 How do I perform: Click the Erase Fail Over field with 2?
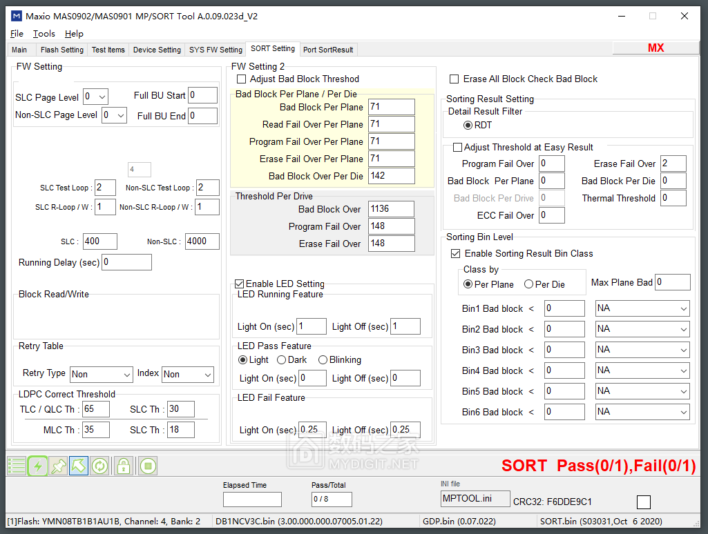pos(673,164)
